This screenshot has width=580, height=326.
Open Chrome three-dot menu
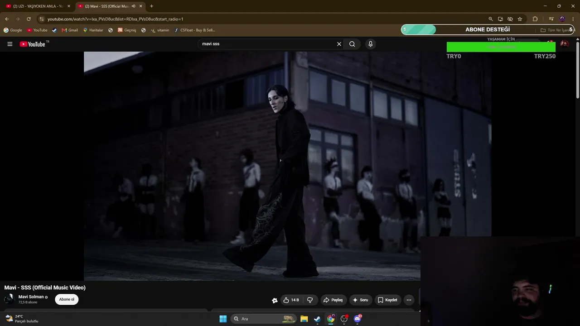coord(573,19)
